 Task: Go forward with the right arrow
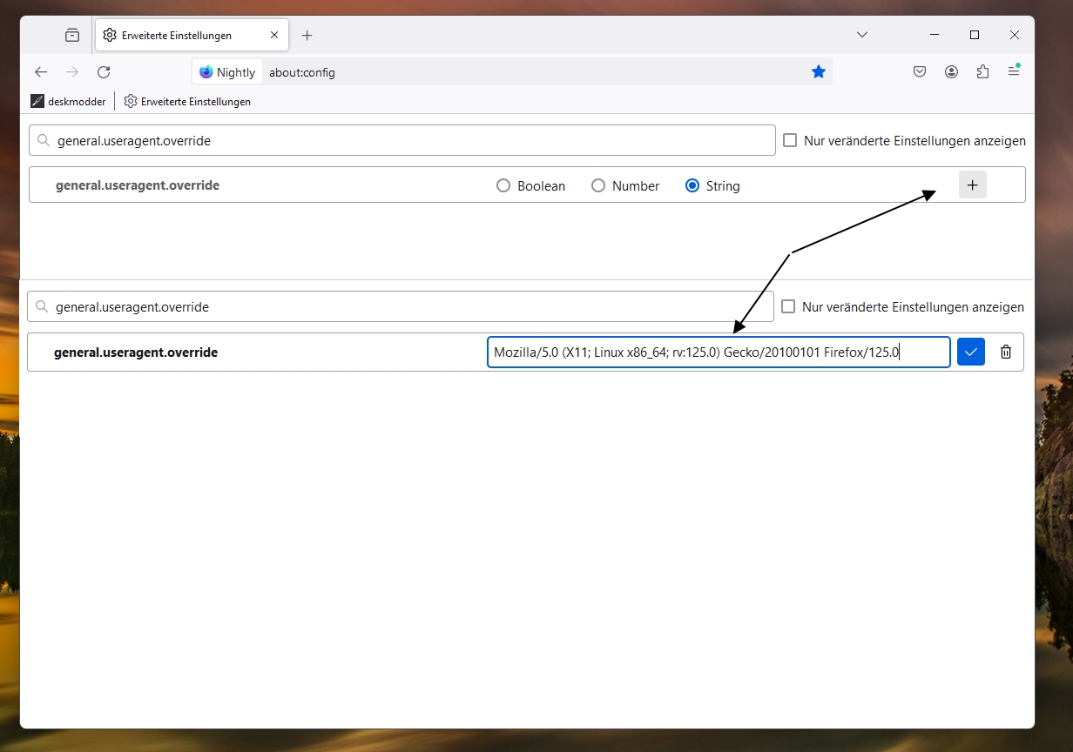click(x=72, y=72)
